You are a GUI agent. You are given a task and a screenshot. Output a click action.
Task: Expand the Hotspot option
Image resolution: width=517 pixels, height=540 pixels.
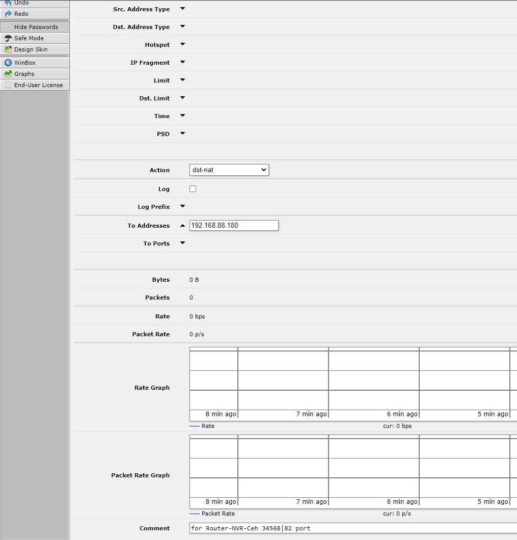pyautogui.click(x=183, y=44)
